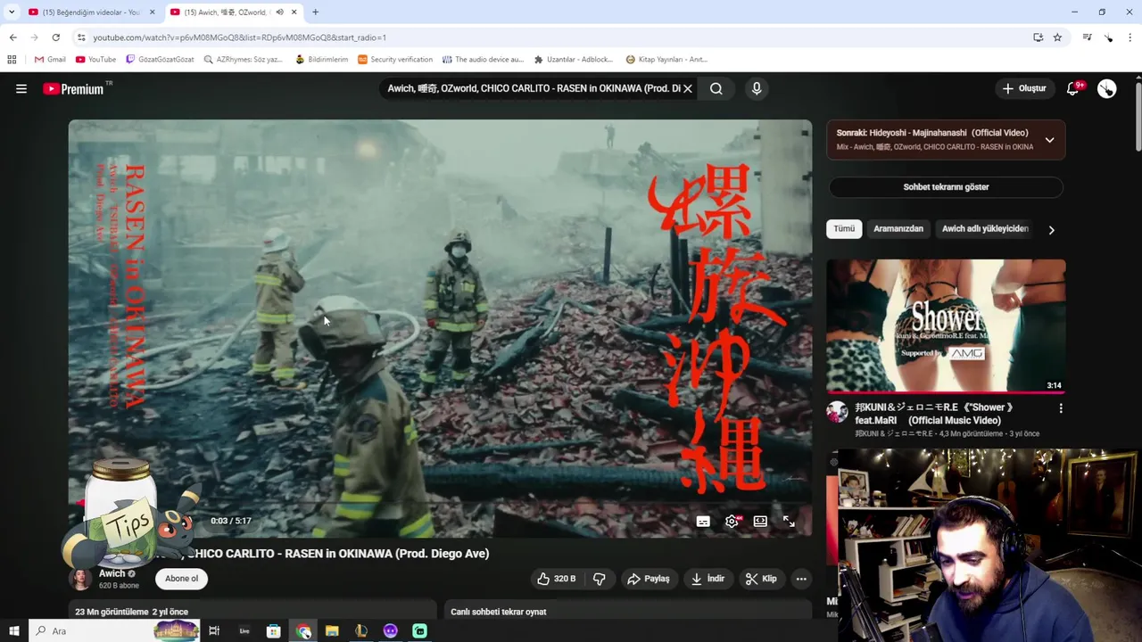Click the Paylaş share button
The height and width of the screenshot is (642, 1142).
[x=649, y=579]
